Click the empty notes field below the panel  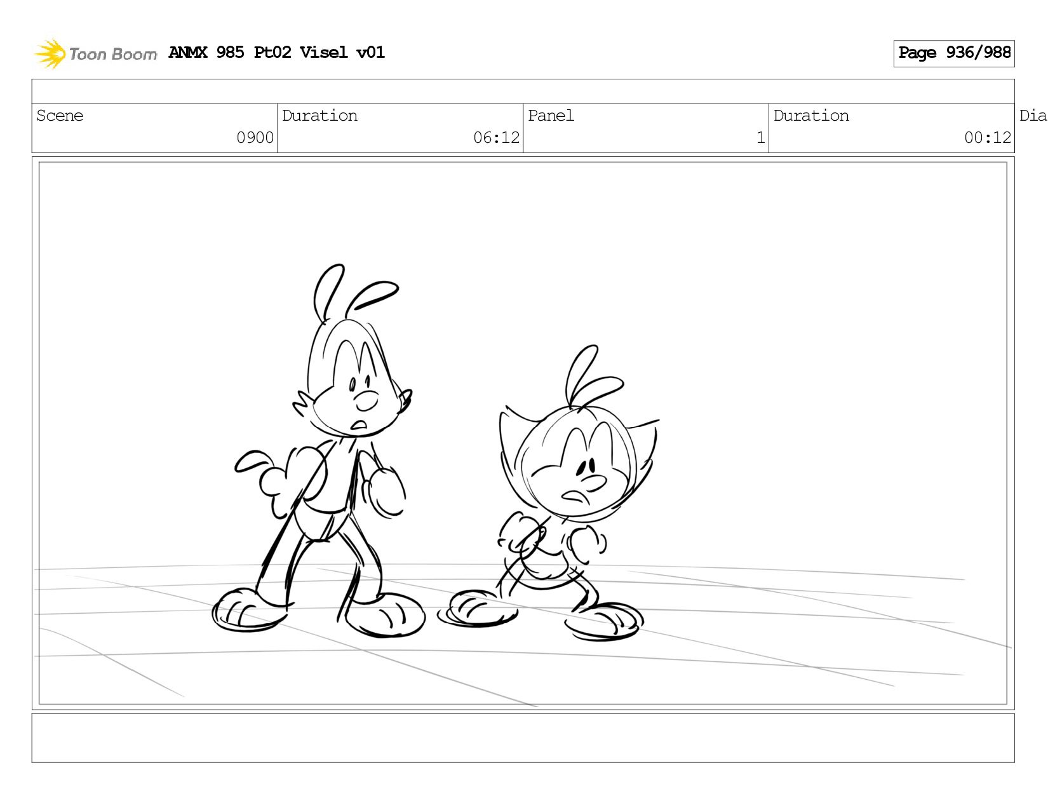click(523, 738)
